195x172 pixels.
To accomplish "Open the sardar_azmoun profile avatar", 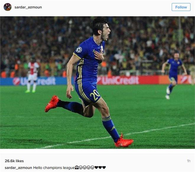I will [x=8, y=7].
